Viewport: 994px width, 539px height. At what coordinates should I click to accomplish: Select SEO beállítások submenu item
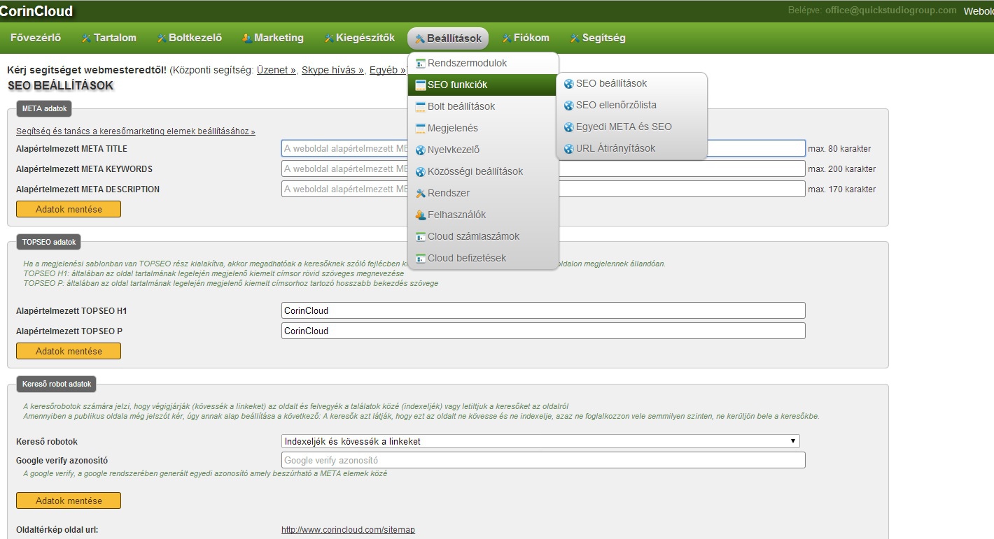tap(631, 83)
